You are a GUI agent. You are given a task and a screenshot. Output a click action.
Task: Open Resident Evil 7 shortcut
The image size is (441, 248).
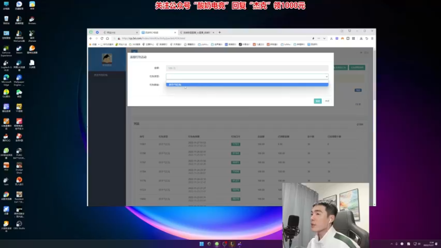[x=19, y=197]
